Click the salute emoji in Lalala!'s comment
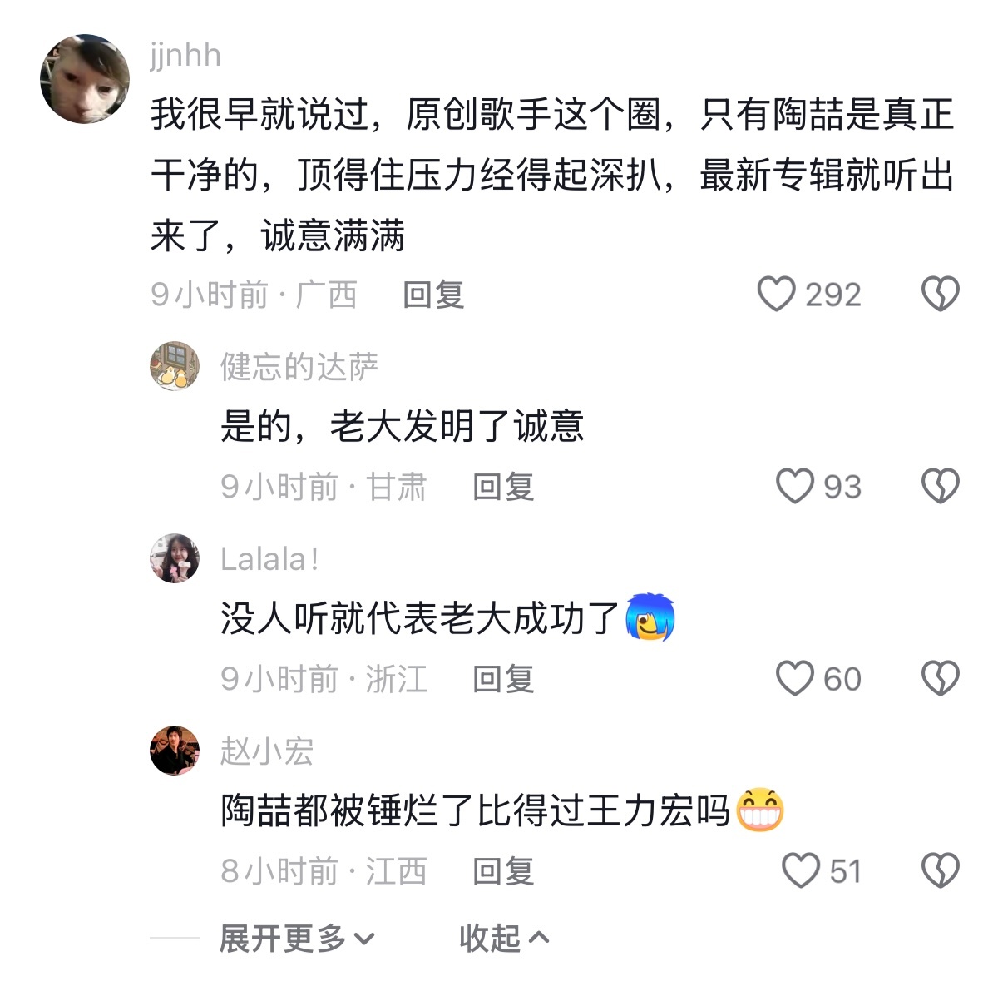The image size is (1003, 1001). point(653,617)
